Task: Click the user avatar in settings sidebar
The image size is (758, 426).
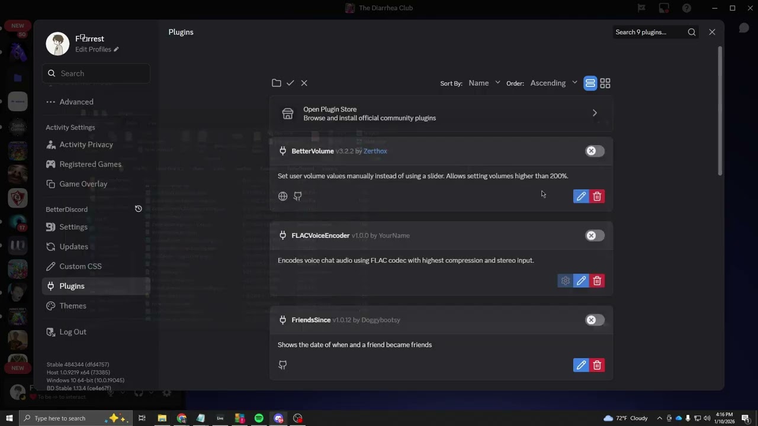Action: (x=57, y=44)
